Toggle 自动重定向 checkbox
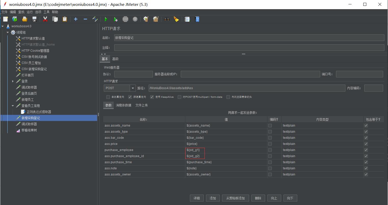Viewport: 388px width, 205px height. point(108,97)
